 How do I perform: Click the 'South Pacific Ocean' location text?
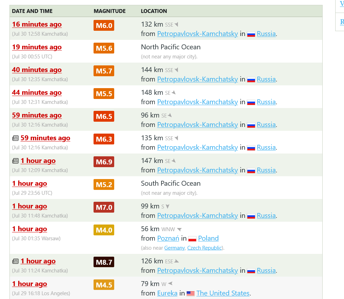pyautogui.click(x=171, y=183)
